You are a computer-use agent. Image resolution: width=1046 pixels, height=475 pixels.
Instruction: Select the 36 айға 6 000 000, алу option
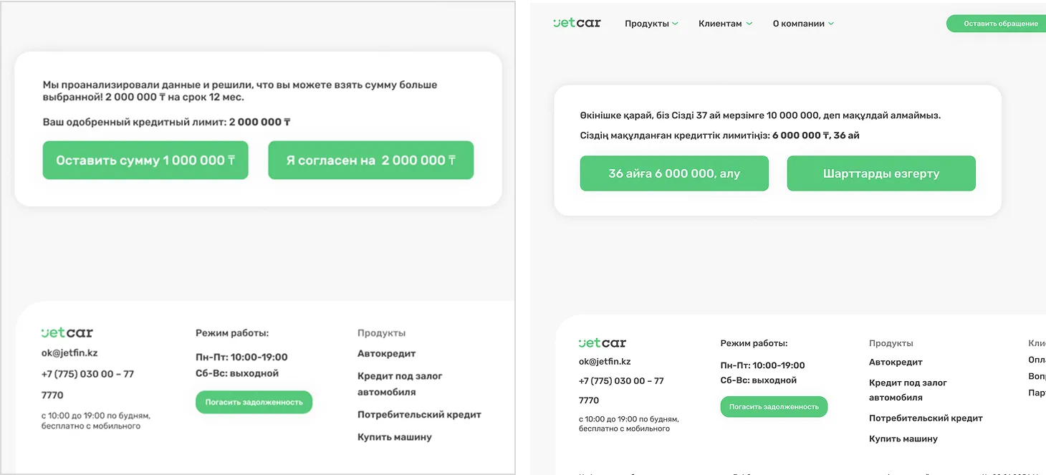coord(674,173)
